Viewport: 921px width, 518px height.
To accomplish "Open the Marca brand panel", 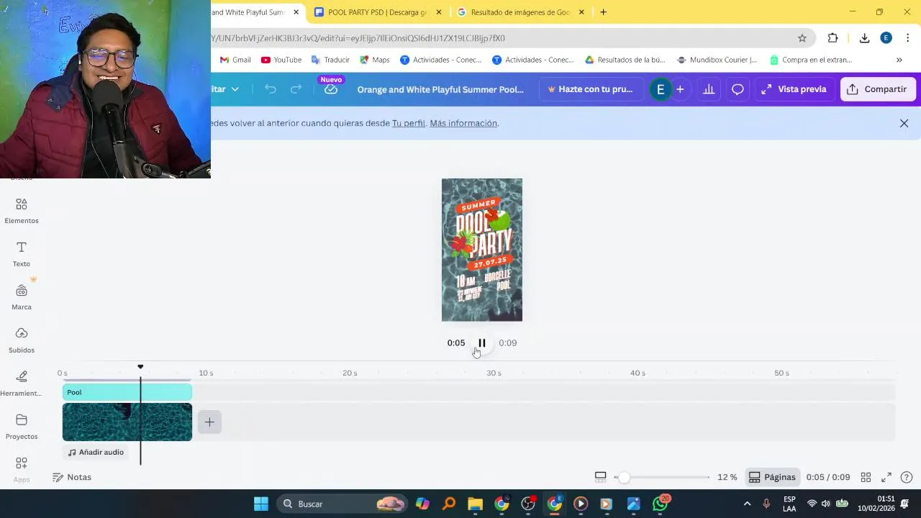I will point(22,297).
